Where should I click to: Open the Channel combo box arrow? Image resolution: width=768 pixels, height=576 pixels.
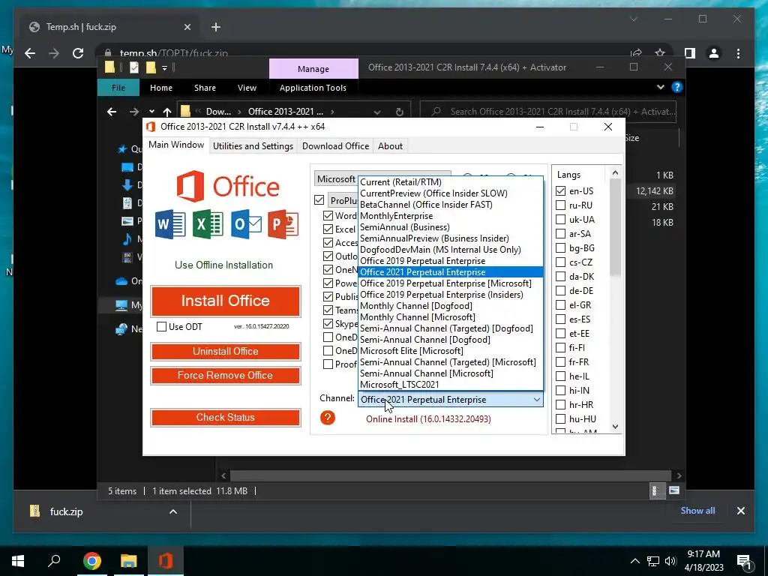[x=537, y=400]
